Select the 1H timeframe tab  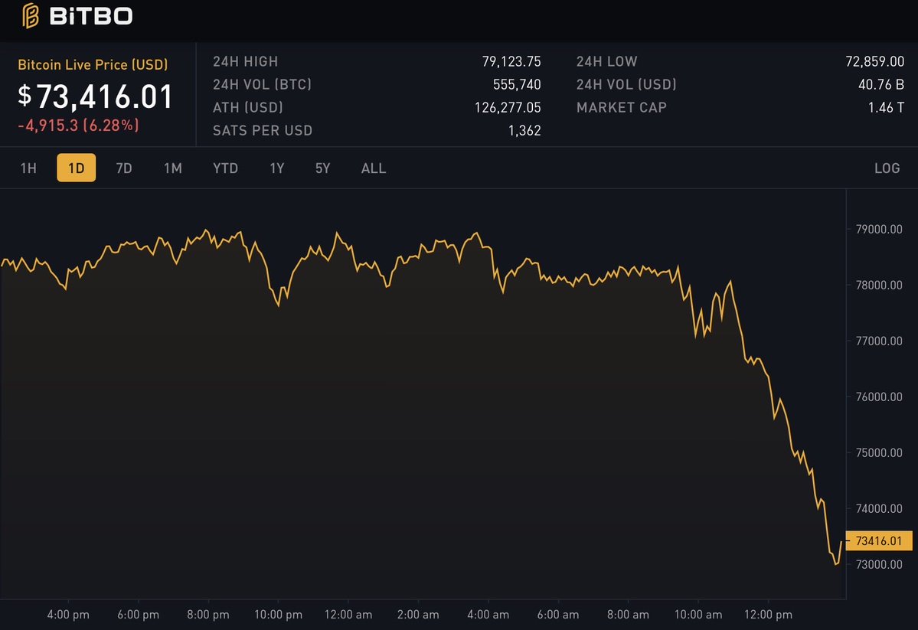coord(28,168)
